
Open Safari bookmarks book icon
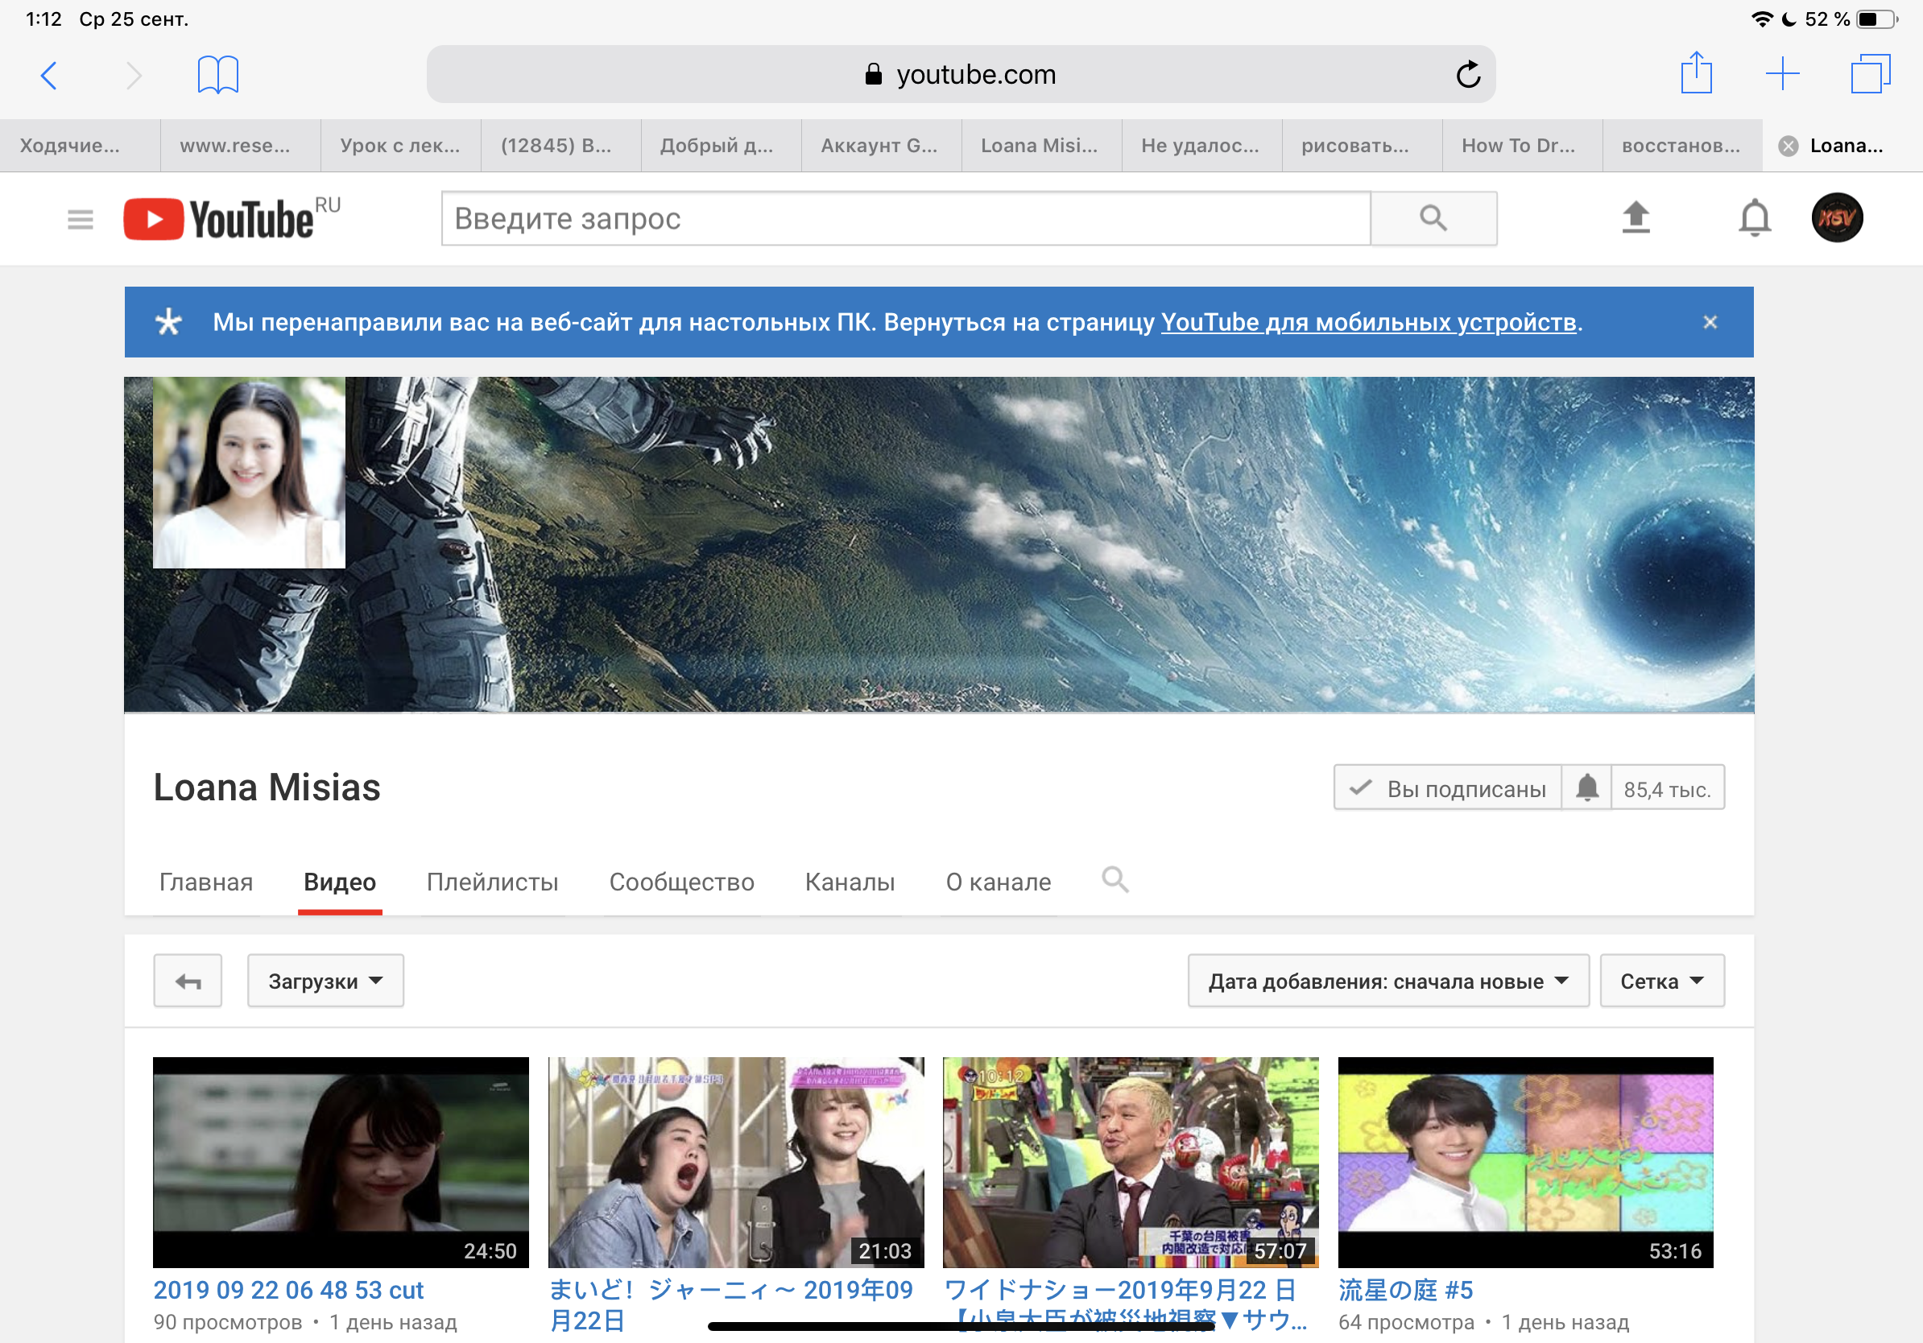point(217,75)
